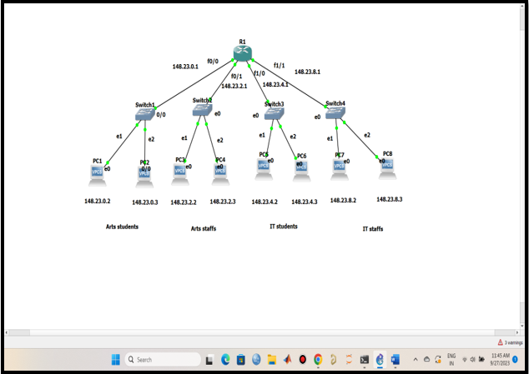Select the R1 router node
This screenshot has width=529, height=374.
(242, 53)
